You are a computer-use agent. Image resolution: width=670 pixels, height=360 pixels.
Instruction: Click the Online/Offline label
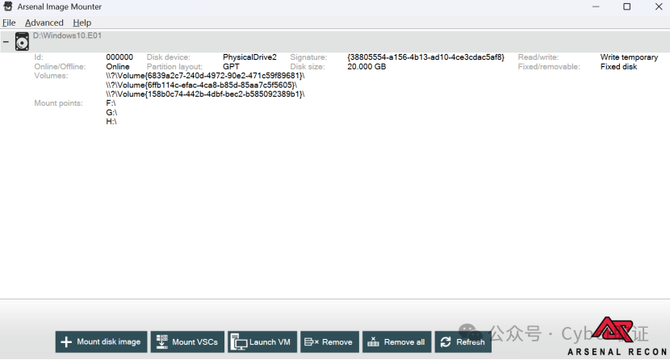(60, 67)
